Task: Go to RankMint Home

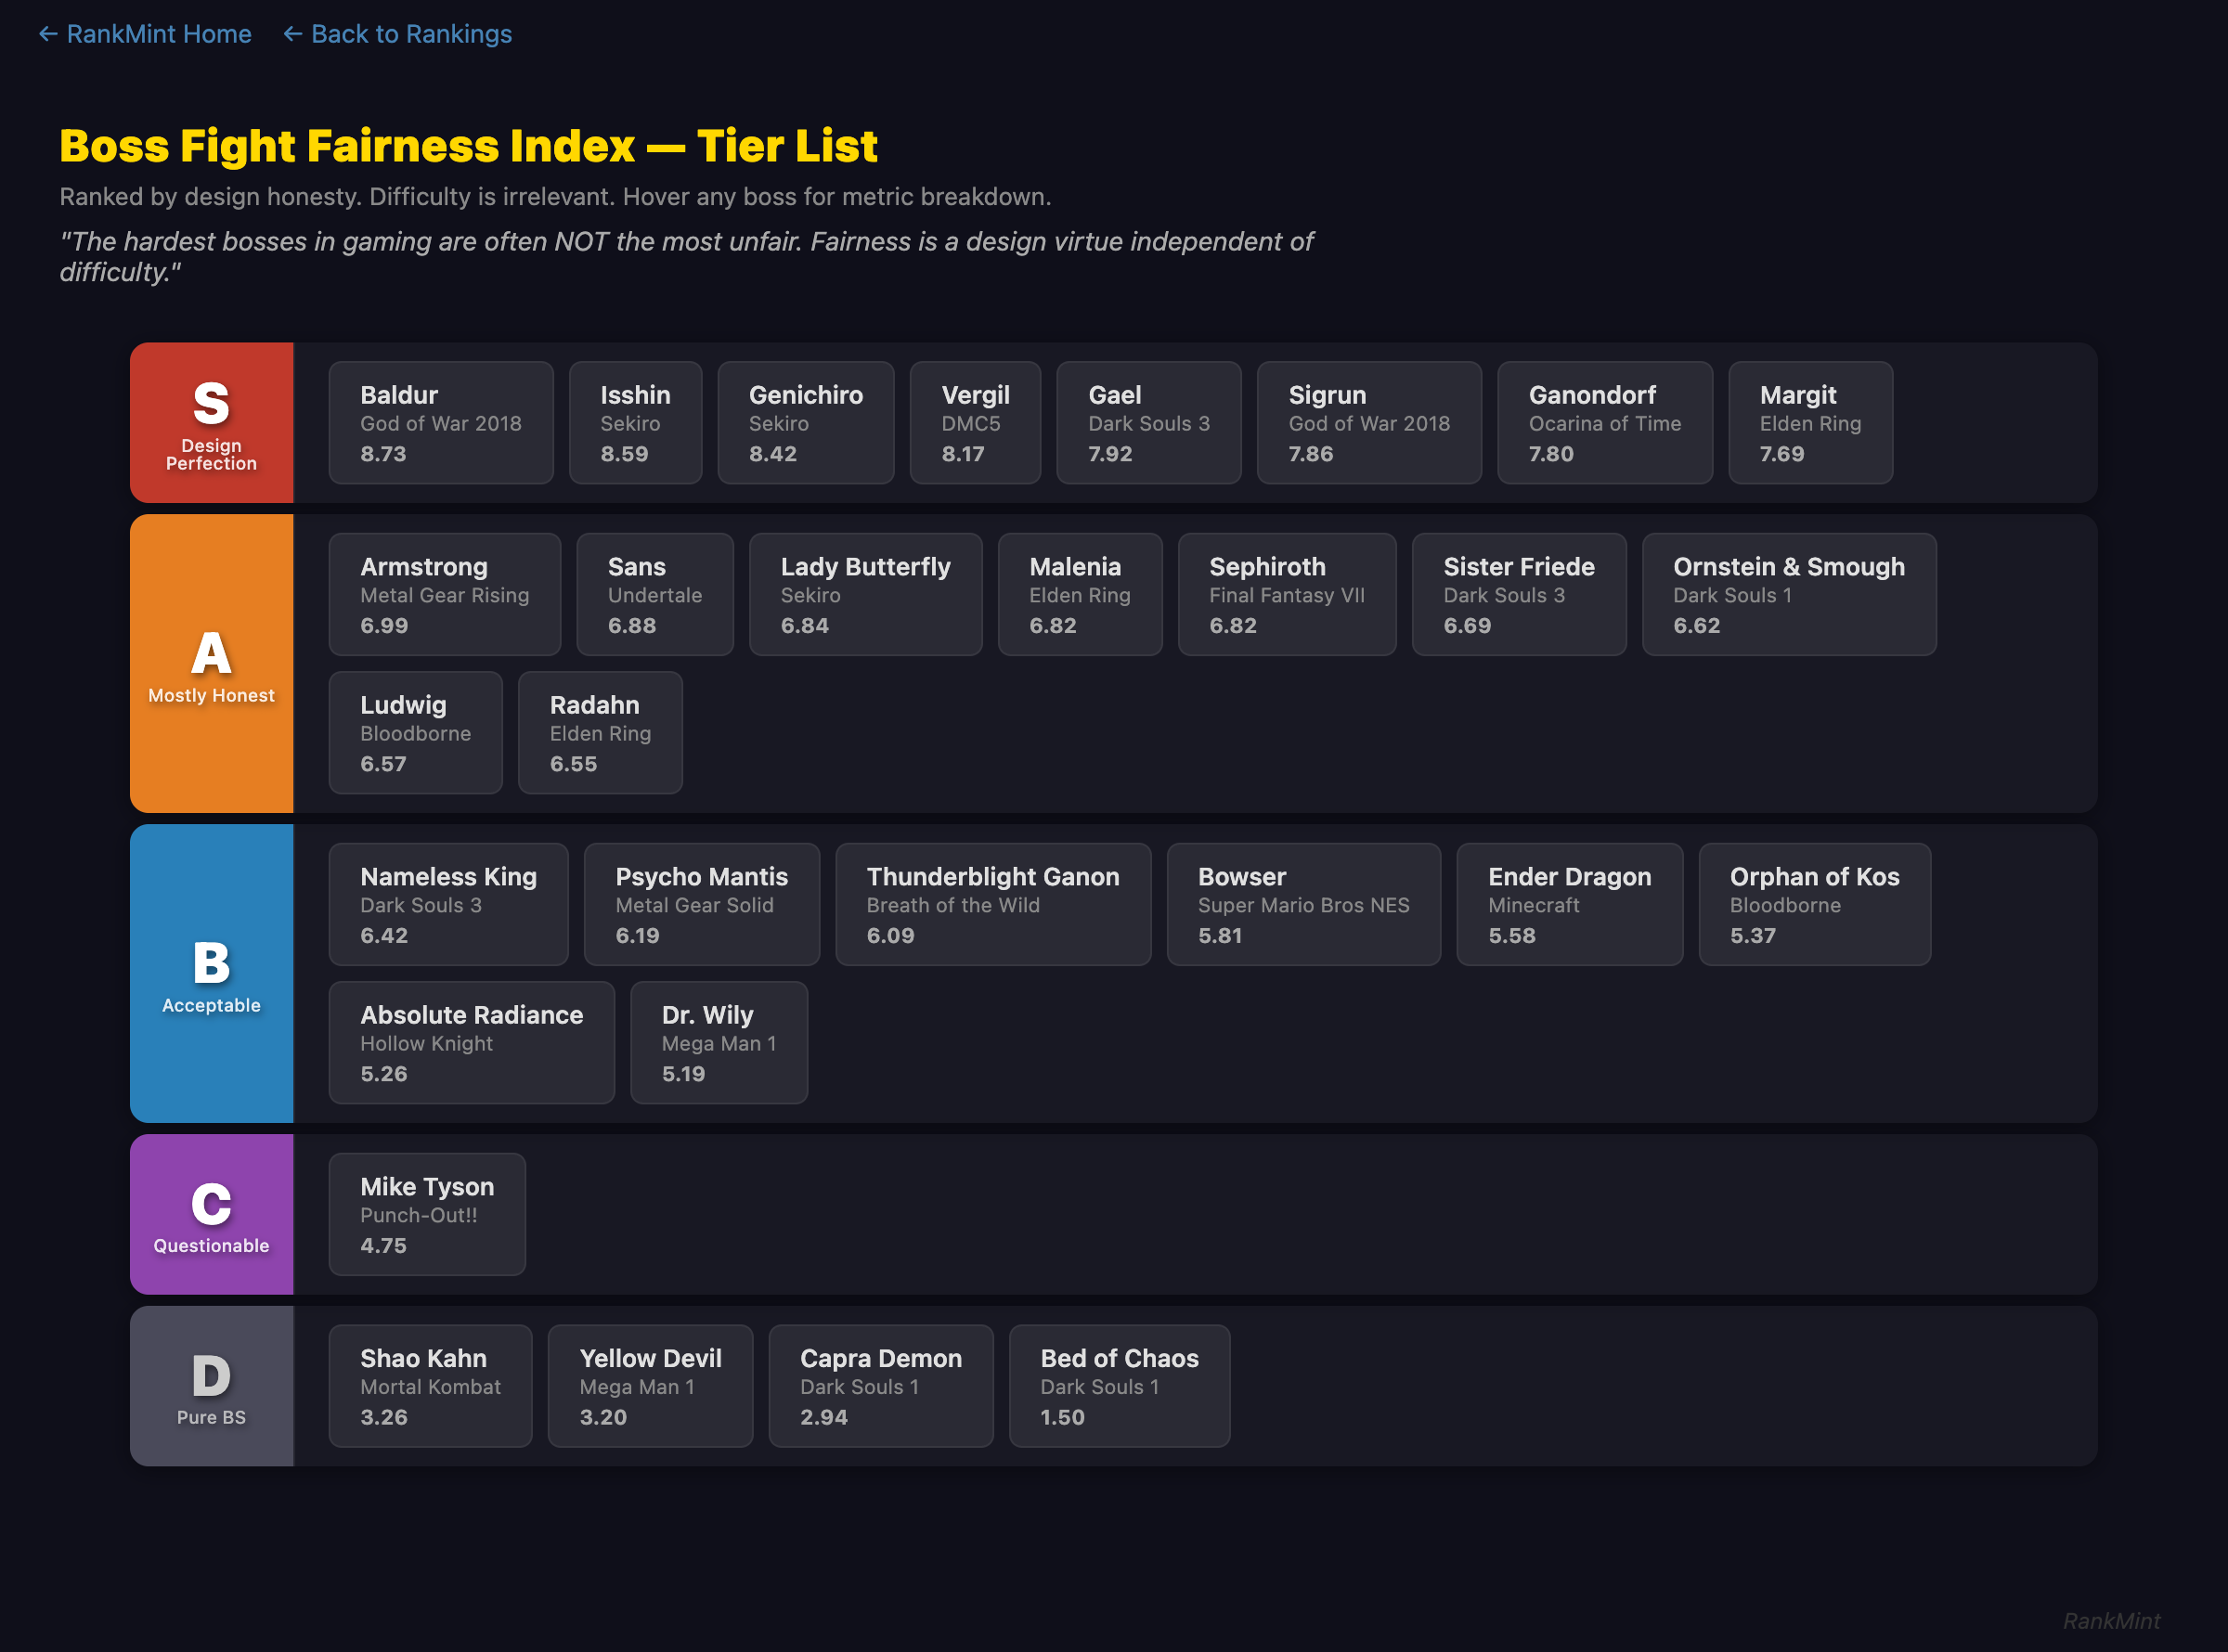Action: pos(144,34)
